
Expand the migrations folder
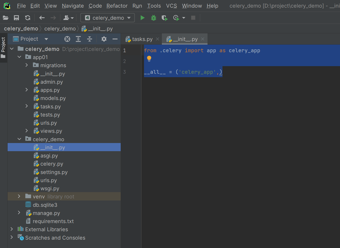[26, 65]
